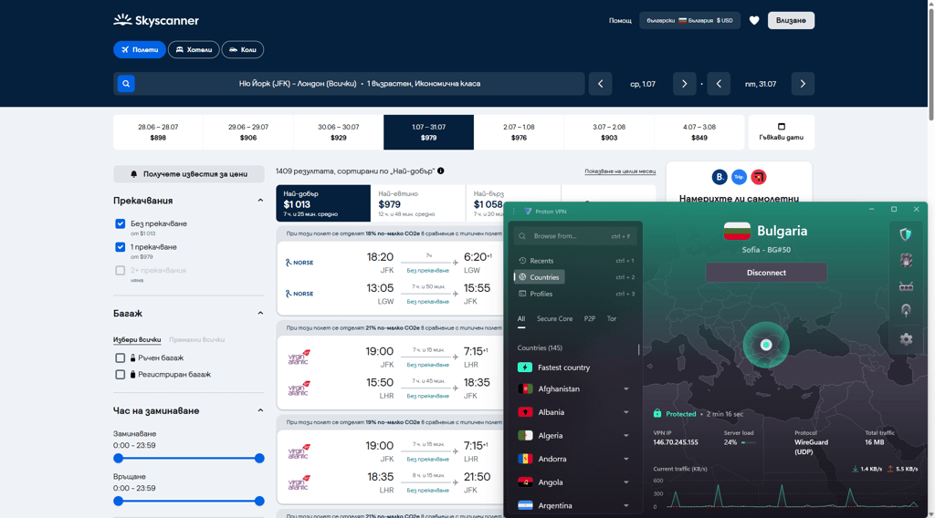Expand Albania server list
Viewport: 935px width, 518px height.
tap(626, 412)
